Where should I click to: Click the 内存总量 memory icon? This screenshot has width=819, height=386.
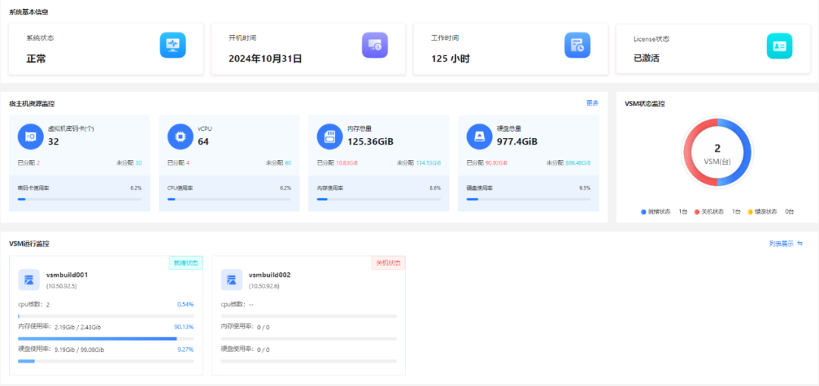pos(330,137)
